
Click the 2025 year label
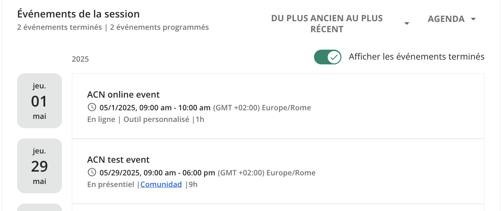80,59
